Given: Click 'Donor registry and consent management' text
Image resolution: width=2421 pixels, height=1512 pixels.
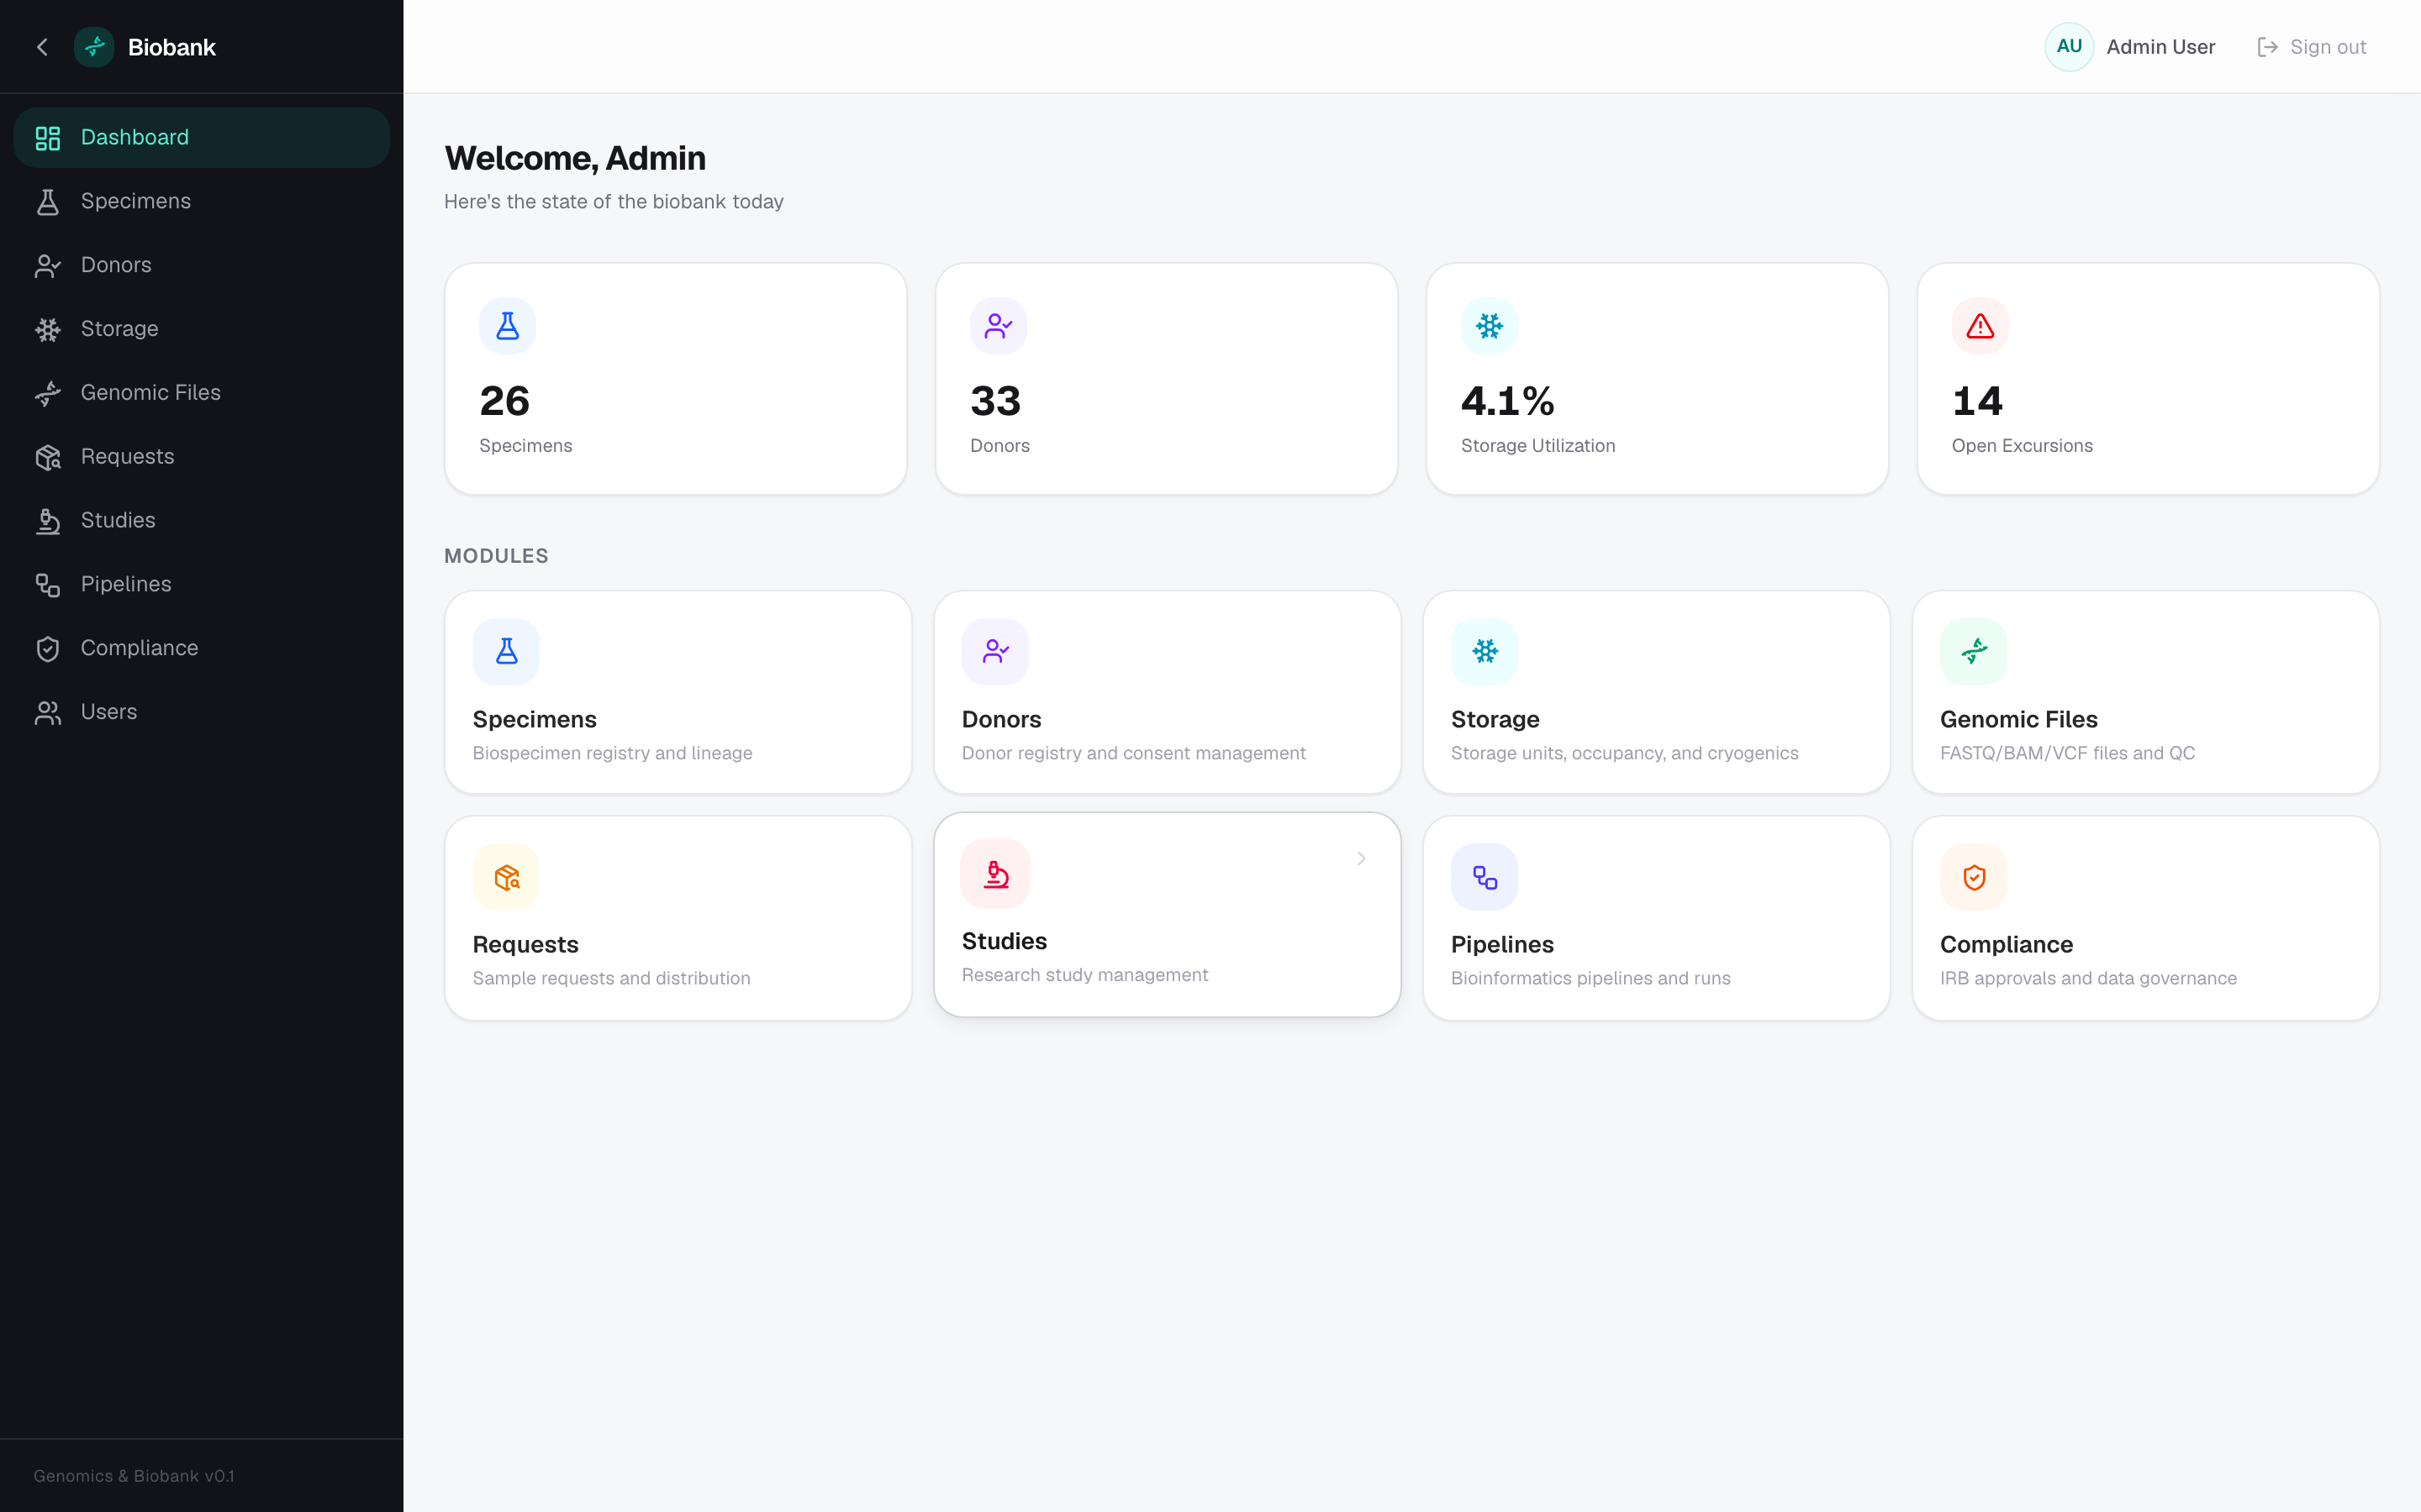Looking at the screenshot, I should (x=1133, y=753).
